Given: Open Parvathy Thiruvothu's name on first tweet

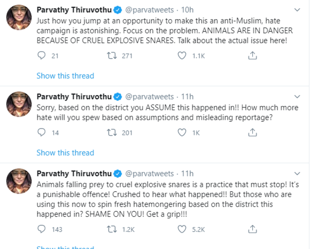Looking at the screenshot, I should (x=74, y=10).
